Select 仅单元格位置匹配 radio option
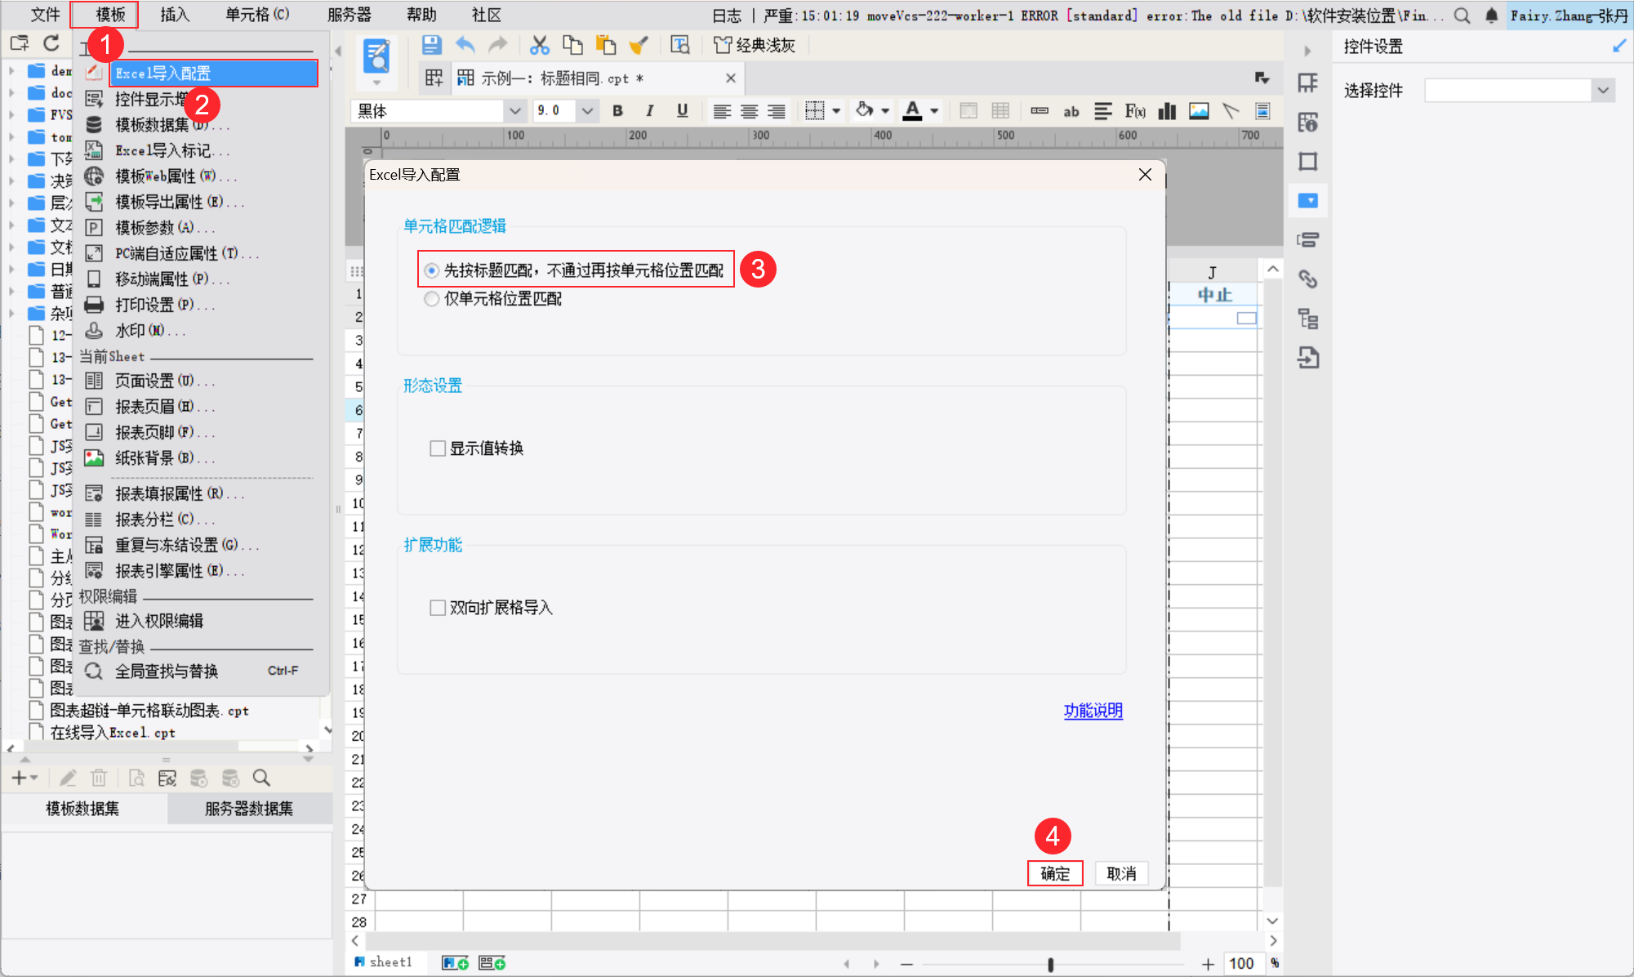The image size is (1634, 977). coord(432,299)
